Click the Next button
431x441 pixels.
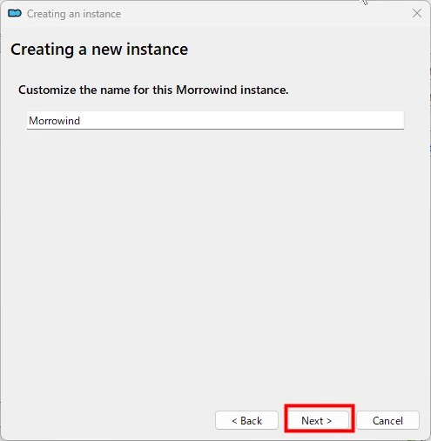(319, 420)
